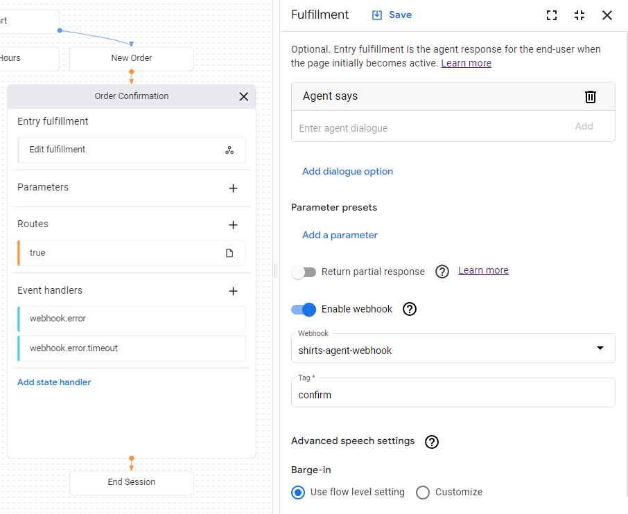Click the plus icon next to Parameters
The width and height of the screenshot is (628, 514).
(x=233, y=188)
